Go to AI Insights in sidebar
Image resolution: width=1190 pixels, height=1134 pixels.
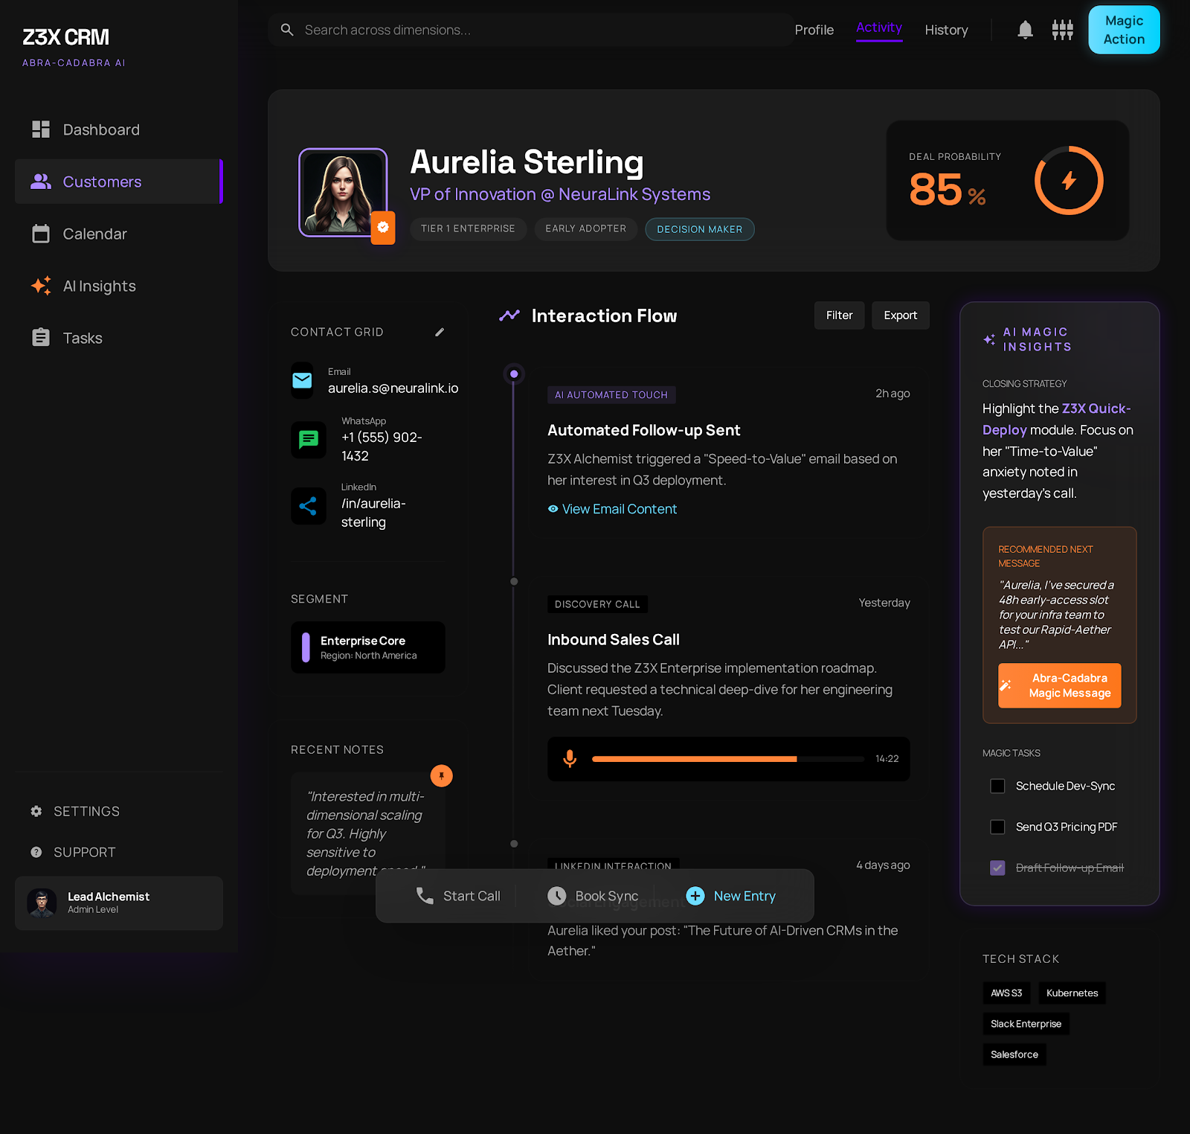coord(99,286)
